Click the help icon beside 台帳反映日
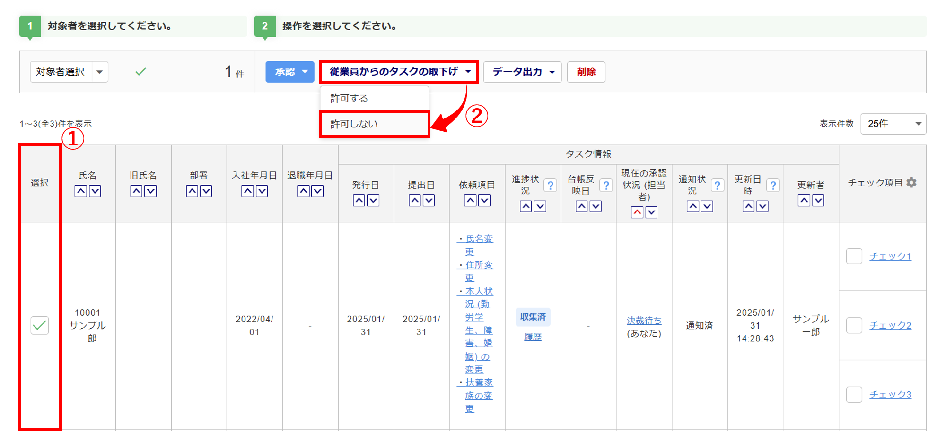Screen dimensions: 946x431 606,185
